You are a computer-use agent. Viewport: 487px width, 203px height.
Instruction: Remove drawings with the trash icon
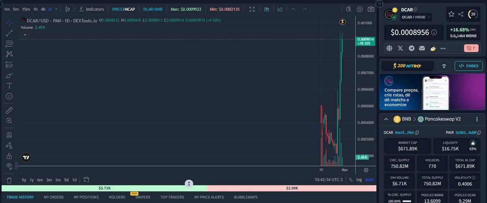(x=9, y=180)
